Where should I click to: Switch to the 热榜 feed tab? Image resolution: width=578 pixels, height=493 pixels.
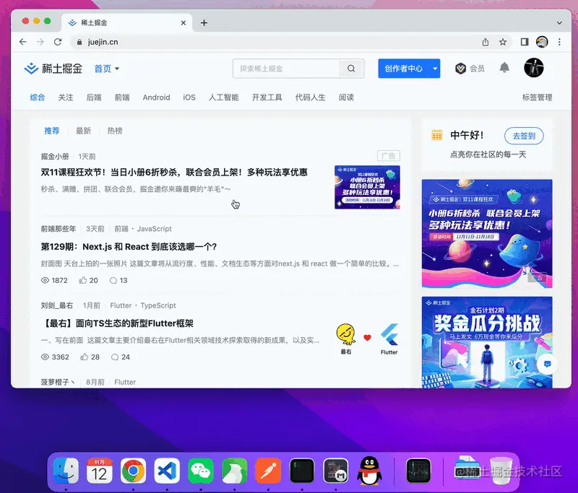click(115, 131)
